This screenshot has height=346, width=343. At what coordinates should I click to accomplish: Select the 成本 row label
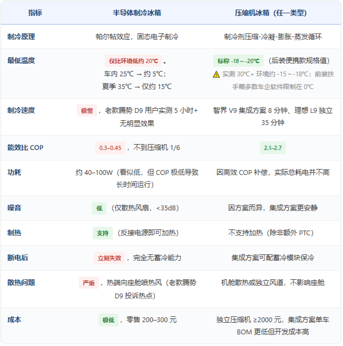tap(14, 320)
